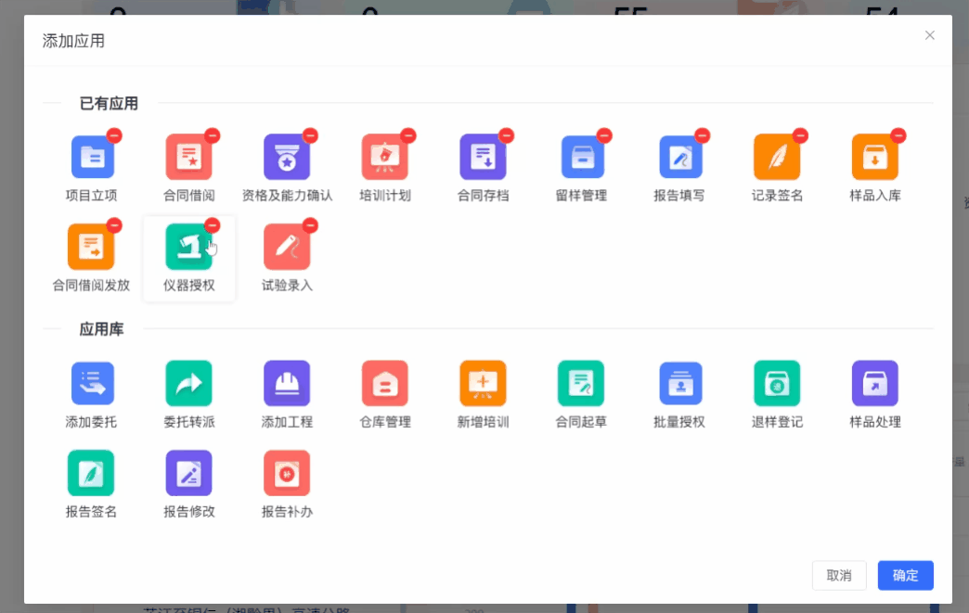Remove 合同借阅发放 with its minus badge

point(116,227)
